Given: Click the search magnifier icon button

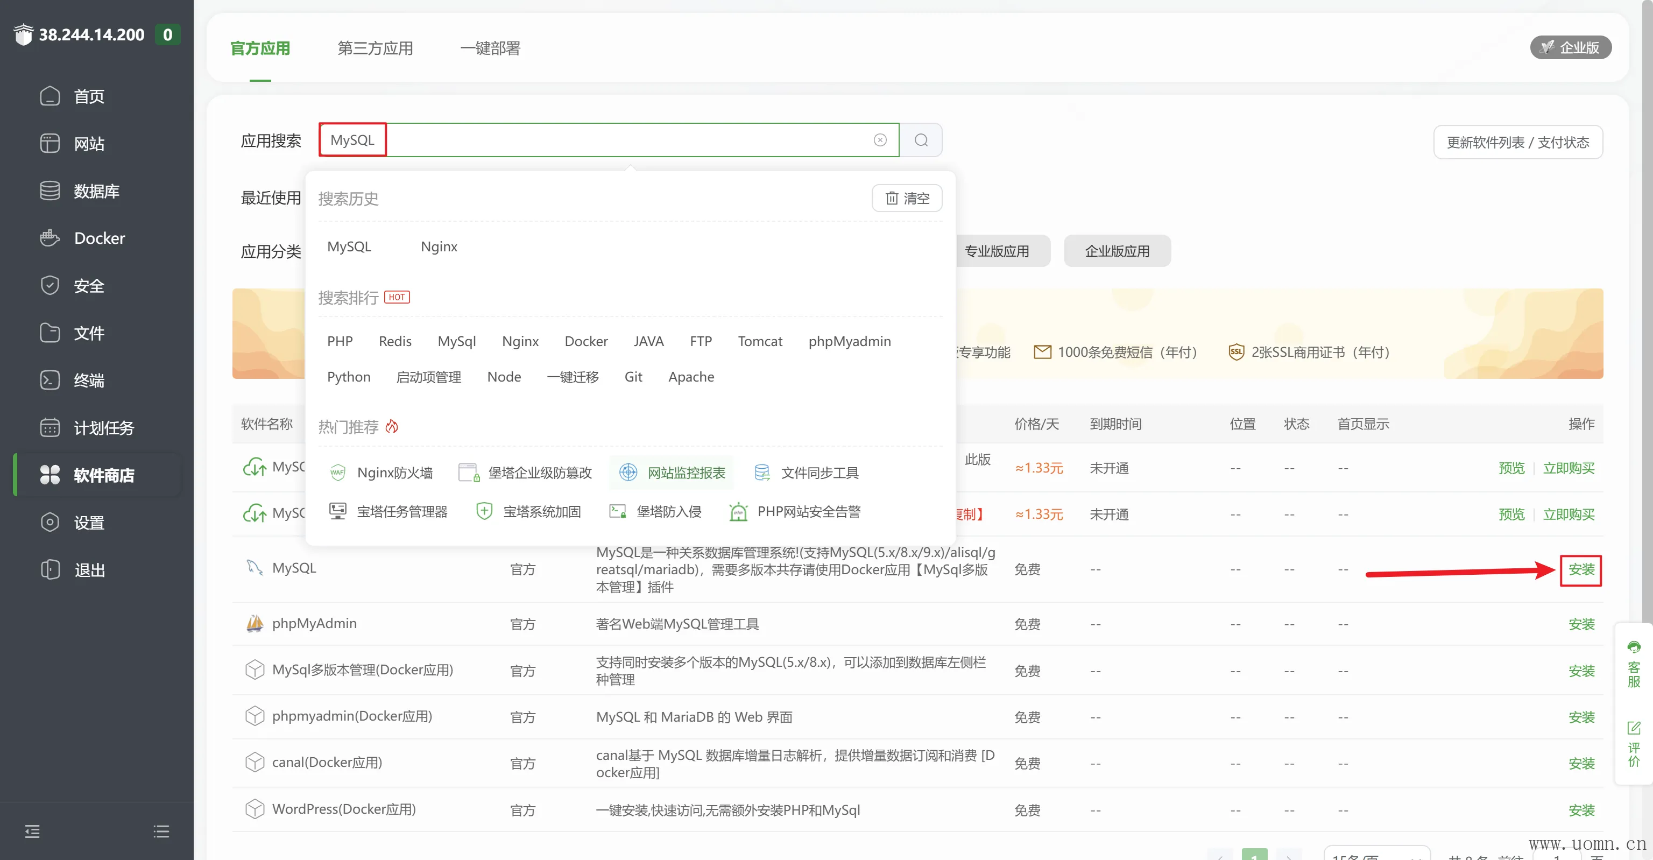Looking at the screenshot, I should point(921,140).
